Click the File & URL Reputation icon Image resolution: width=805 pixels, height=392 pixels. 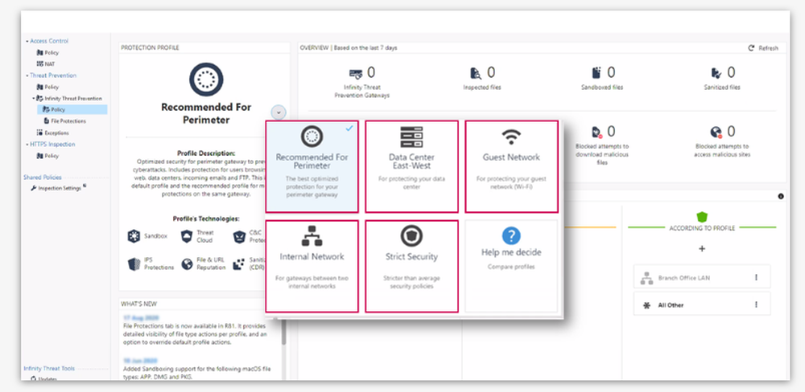187,264
